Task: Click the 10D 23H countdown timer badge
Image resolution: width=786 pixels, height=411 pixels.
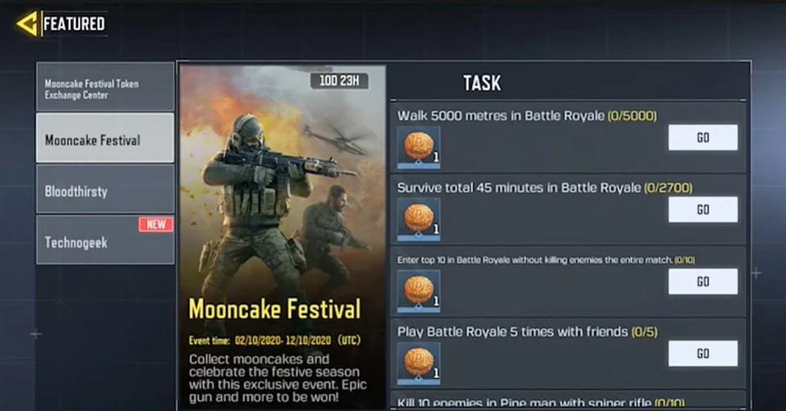Action: (x=339, y=81)
